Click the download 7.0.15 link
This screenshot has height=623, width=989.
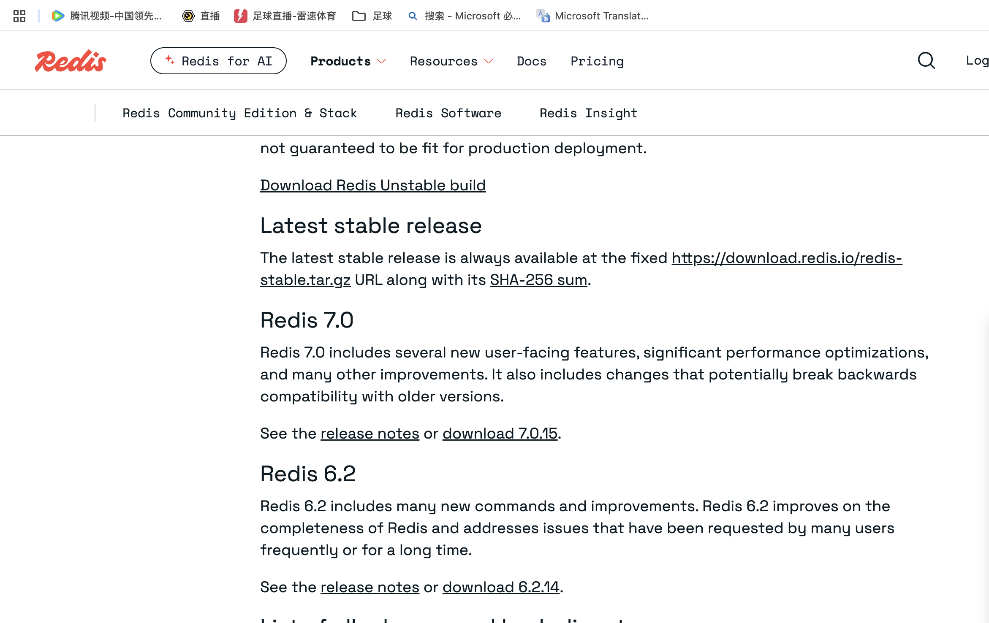(500, 433)
